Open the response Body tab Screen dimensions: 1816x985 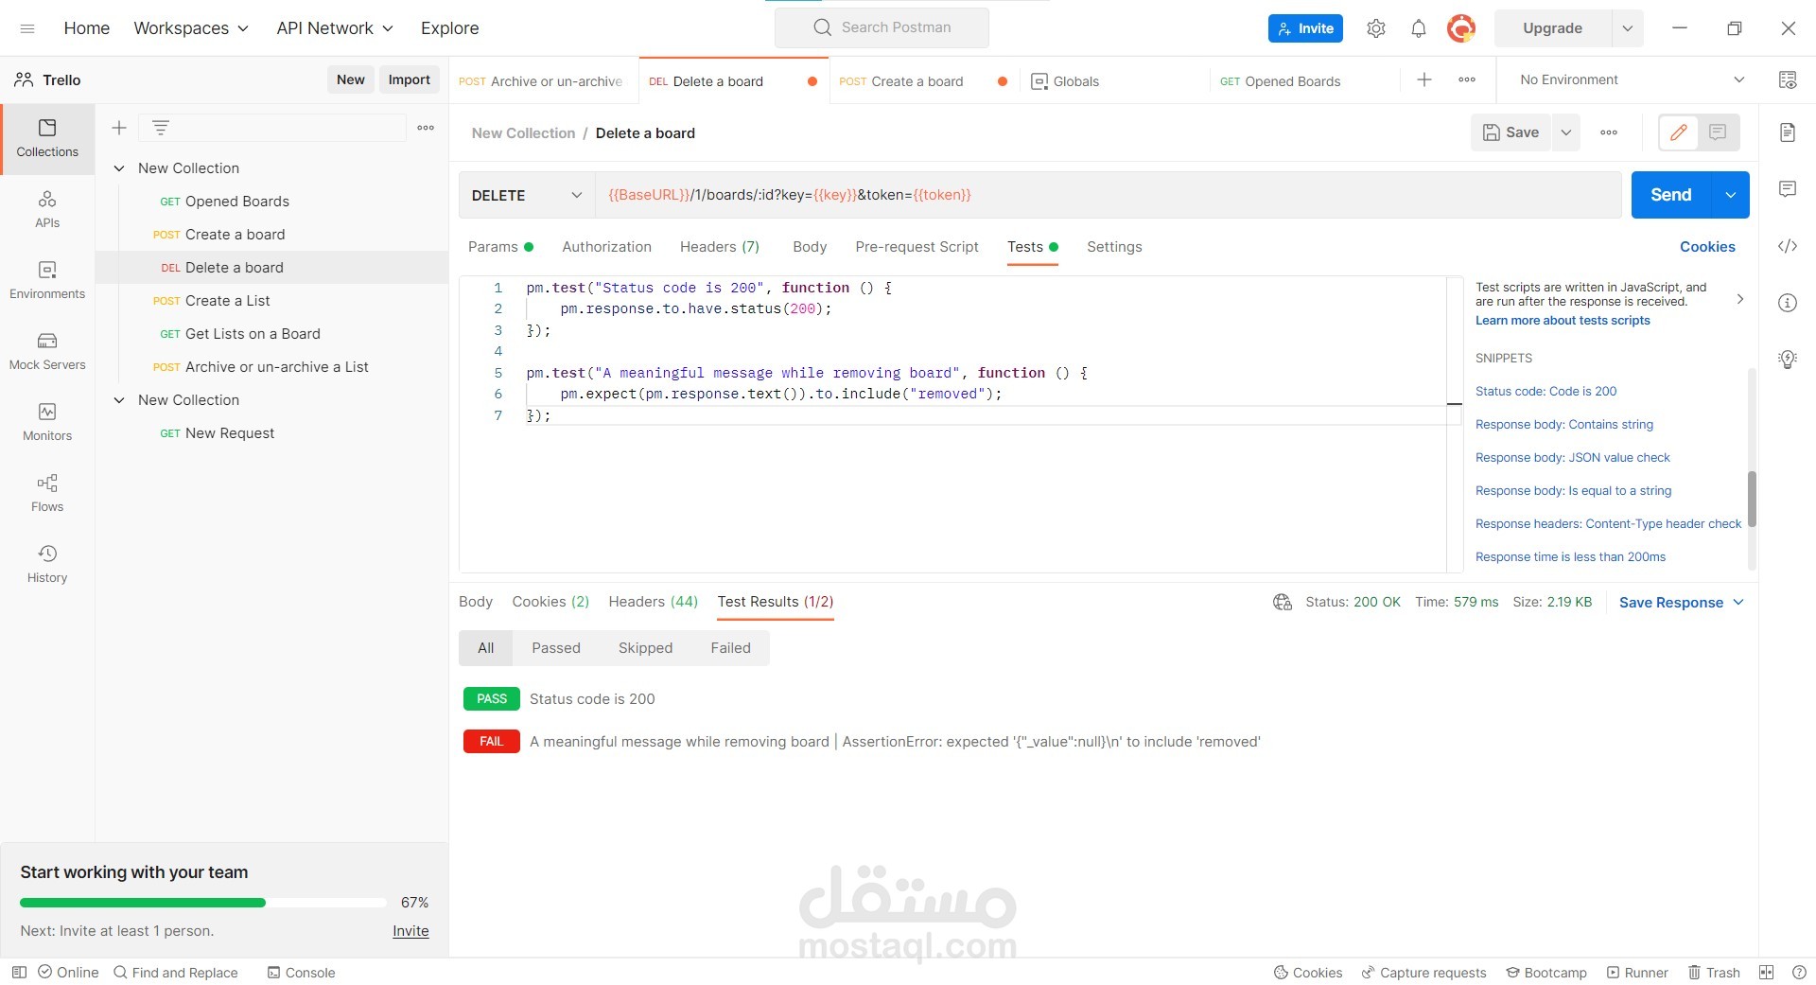point(476,602)
